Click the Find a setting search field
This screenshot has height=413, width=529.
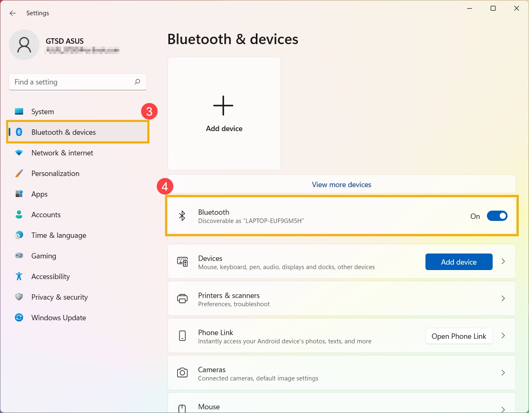(78, 82)
